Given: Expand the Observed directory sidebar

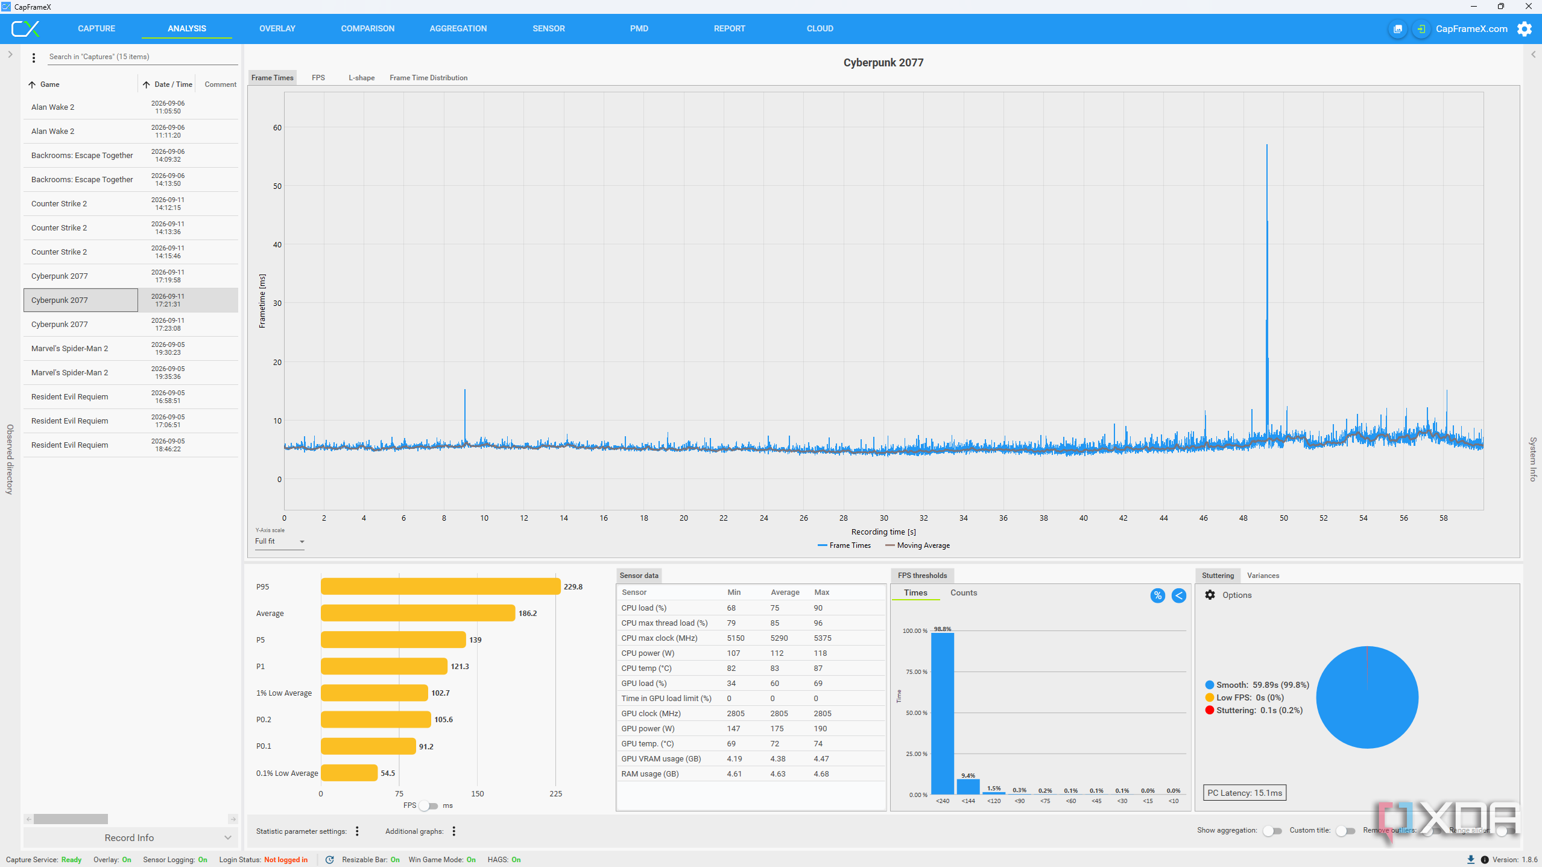Looking at the screenshot, I should pyautogui.click(x=10, y=54).
